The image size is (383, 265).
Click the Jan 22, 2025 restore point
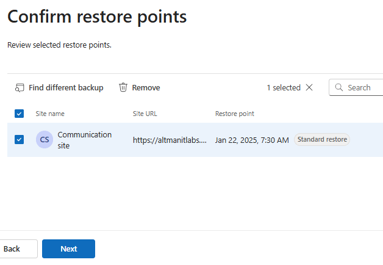coord(252,140)
